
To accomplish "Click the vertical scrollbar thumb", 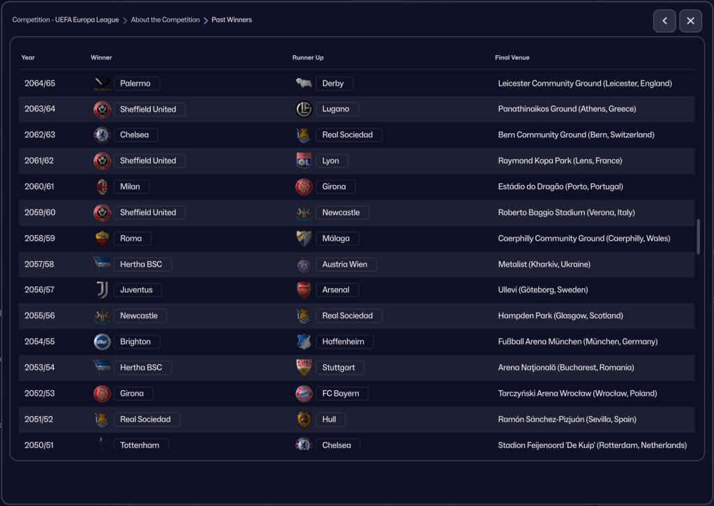I will pos(698,237).
